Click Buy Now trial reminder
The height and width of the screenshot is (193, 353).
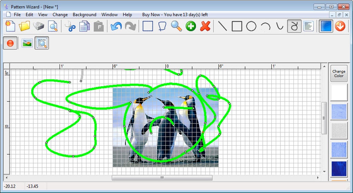pos(175,15)
